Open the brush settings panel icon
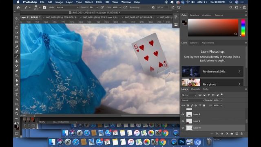 pos(44,7)
